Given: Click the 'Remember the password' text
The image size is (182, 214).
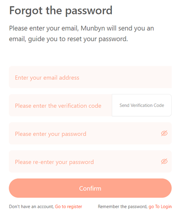Looking at the screenshot, I should [123, 206].
